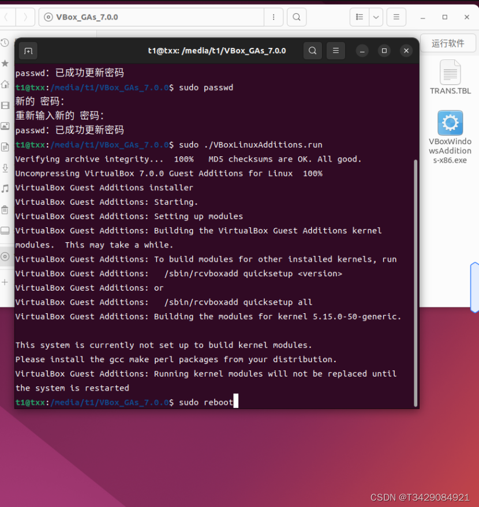479x507 pixels.
Task: Go back in Files window
Action: (6, 17)
